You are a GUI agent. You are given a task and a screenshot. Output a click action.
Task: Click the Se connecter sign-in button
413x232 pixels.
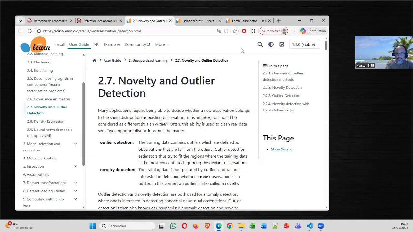tap(274, 31)
